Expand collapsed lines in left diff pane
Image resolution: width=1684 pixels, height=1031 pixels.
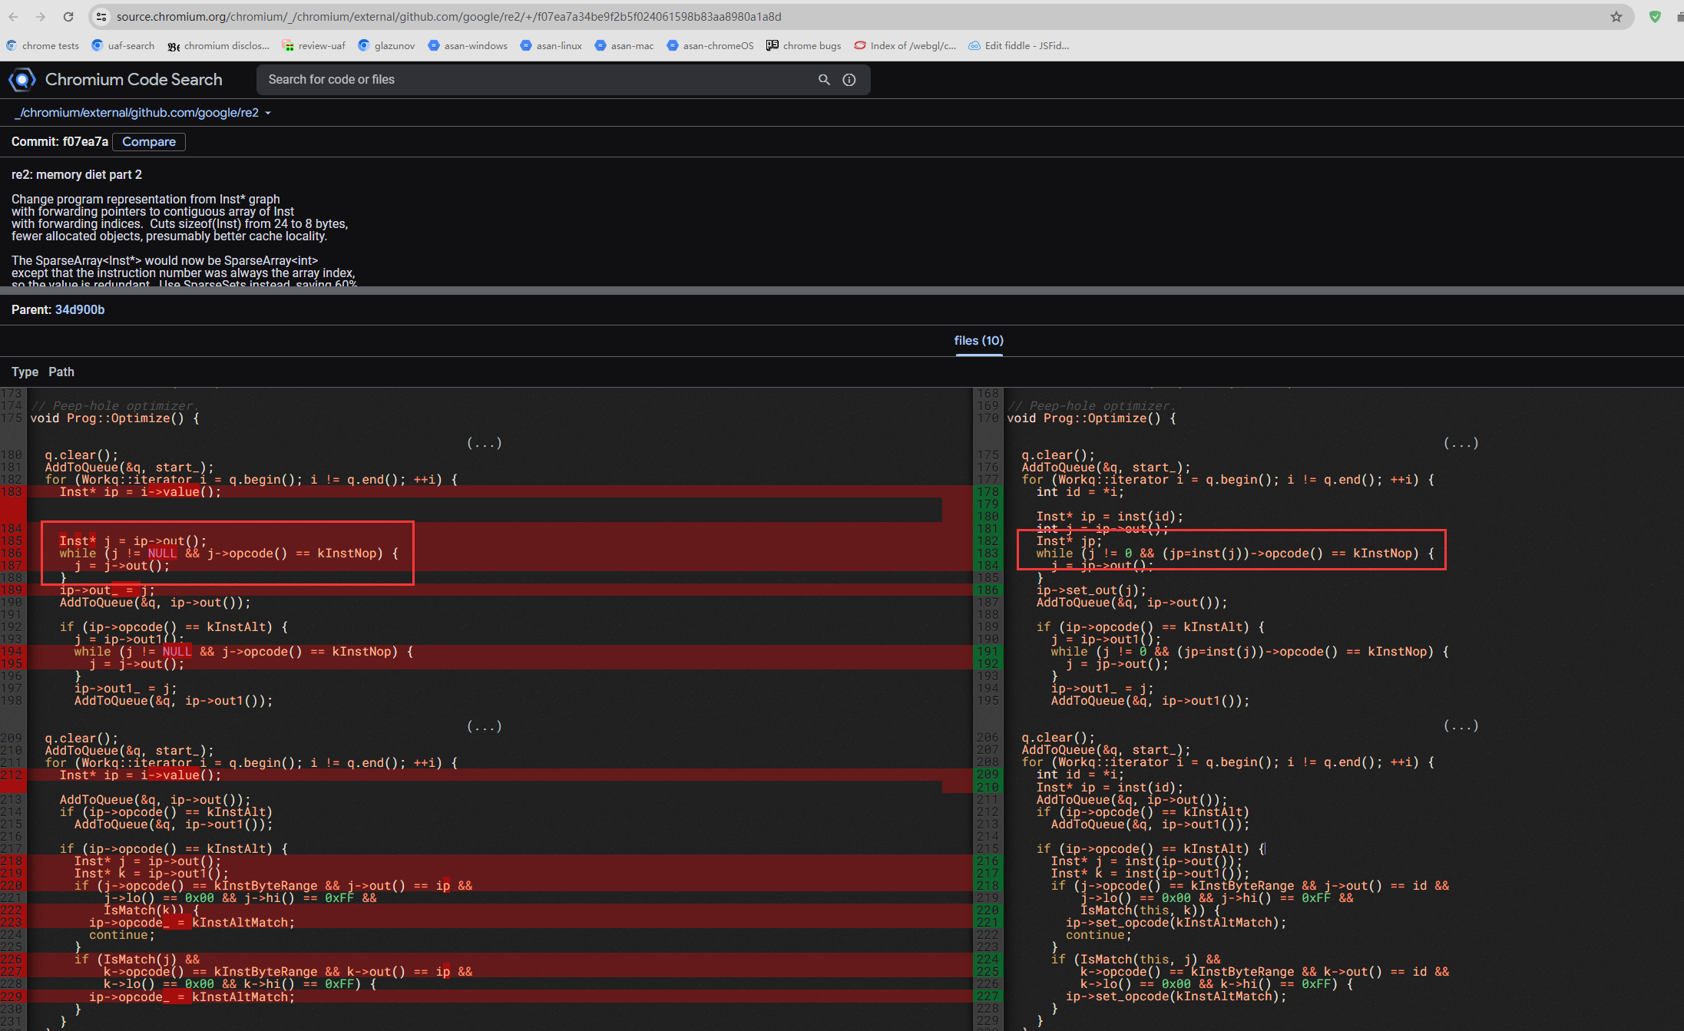coord(484,443)
